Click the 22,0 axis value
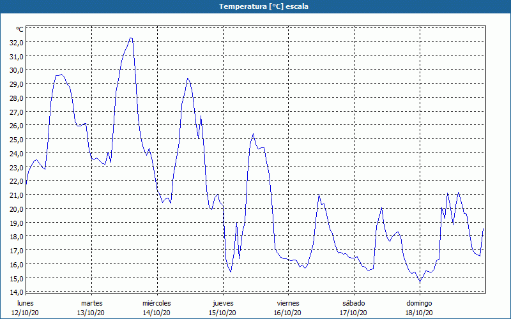The height and width of the screenshot is (319, 511). tap(17, 181)
